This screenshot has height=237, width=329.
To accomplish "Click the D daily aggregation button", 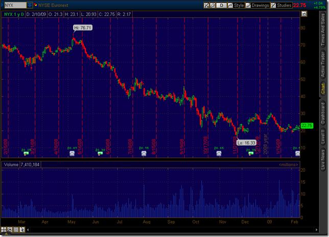I will (x=221, y=5).
